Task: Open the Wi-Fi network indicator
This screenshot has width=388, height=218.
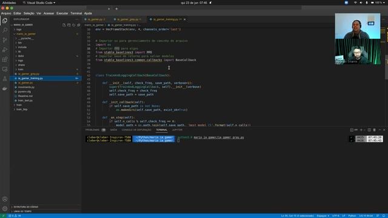Action: [355, 2]
